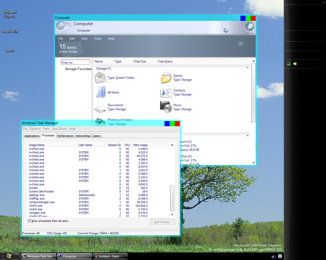Screen dimensions: 326x260
Task: Open the Music storage icon
Action: pyautogui.click(x=166, y=107)
